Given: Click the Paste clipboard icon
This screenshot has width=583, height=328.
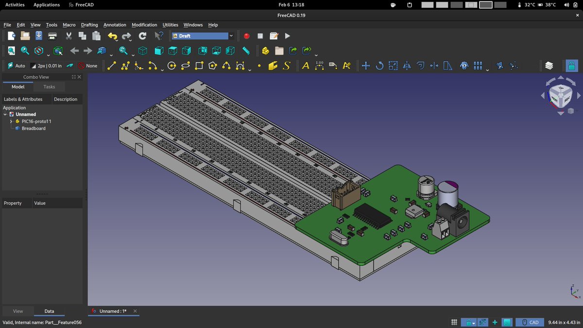Looking at the screenshot, I should point(96,35).
